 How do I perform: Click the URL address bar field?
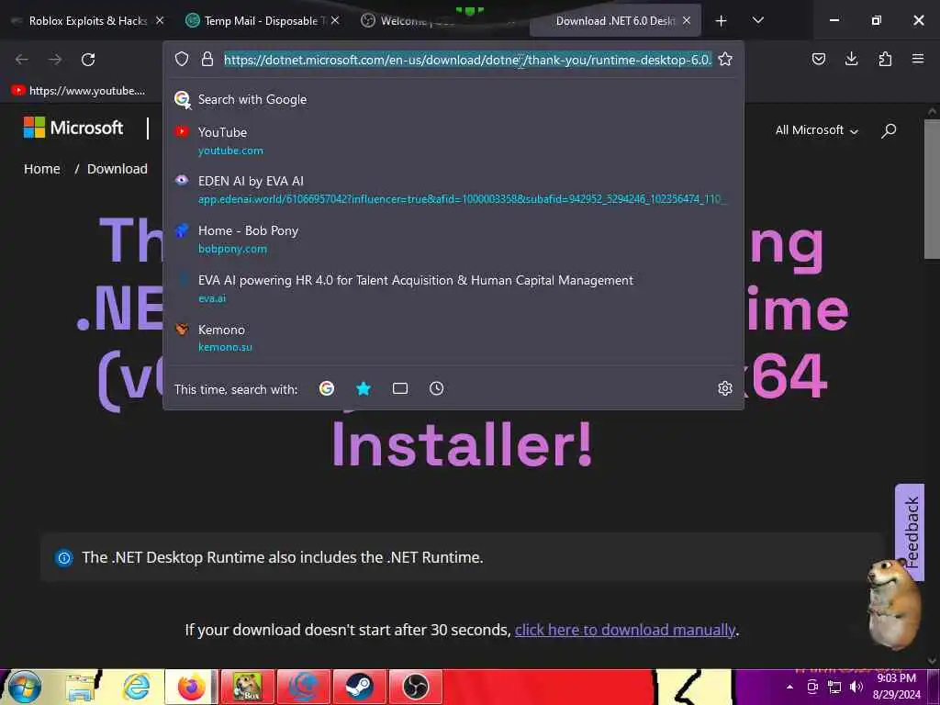coord(467,60)
